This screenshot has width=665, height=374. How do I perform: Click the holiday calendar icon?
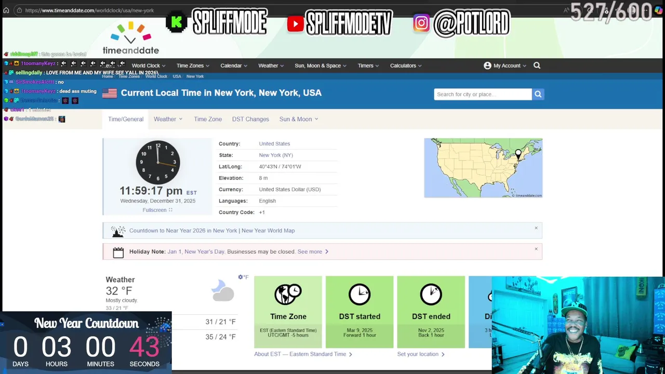(x=118, y=252)
